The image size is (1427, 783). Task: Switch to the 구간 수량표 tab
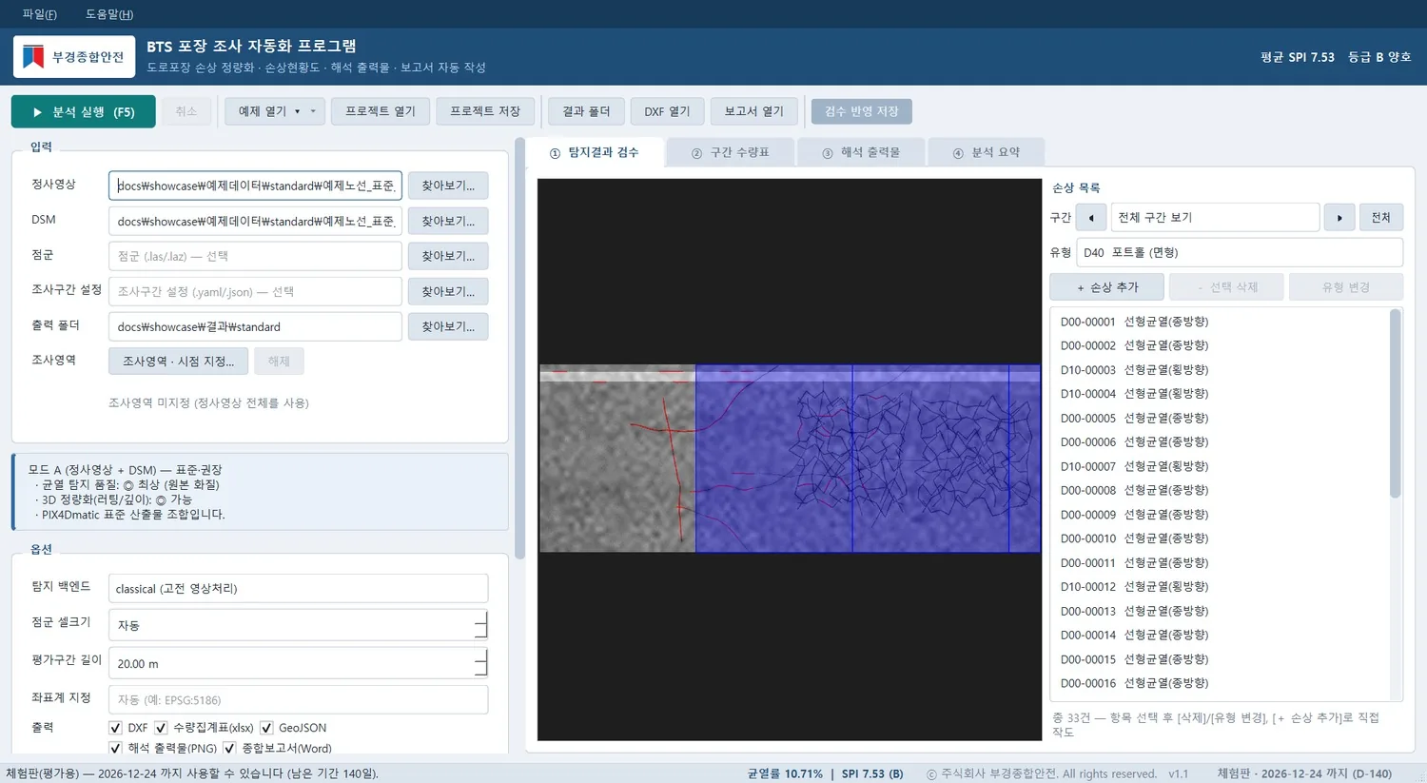[x=731, y=153]
